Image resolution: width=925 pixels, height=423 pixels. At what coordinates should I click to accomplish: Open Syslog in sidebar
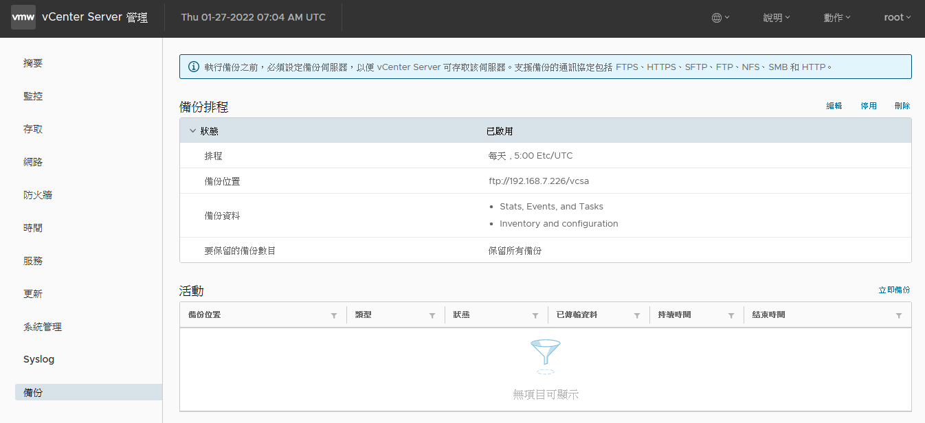(x=38, y=359)
